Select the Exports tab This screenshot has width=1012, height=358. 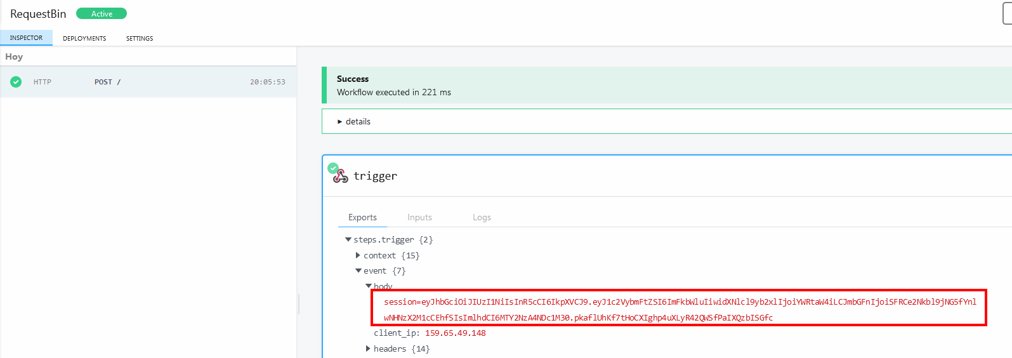[x=362, y=217]
